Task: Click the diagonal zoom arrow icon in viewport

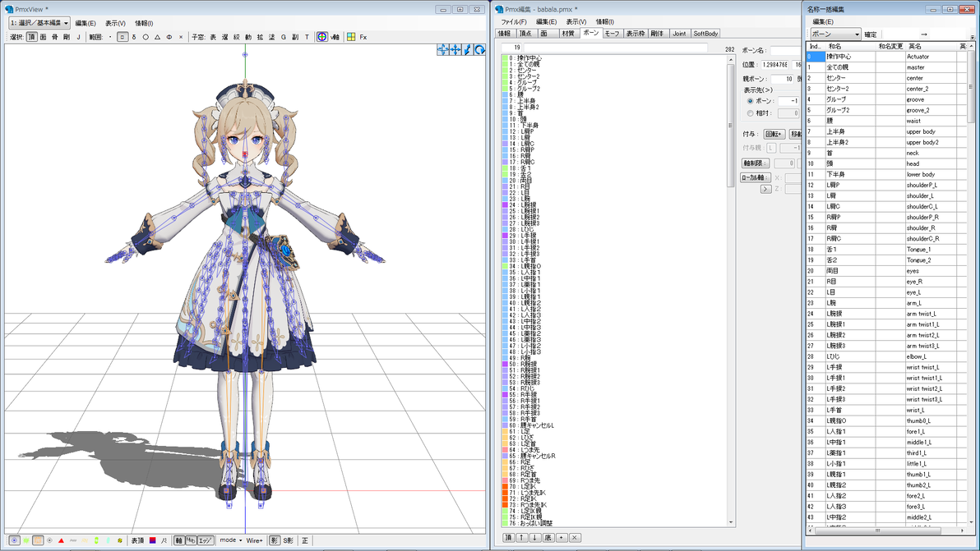Action: pos(468,49)
